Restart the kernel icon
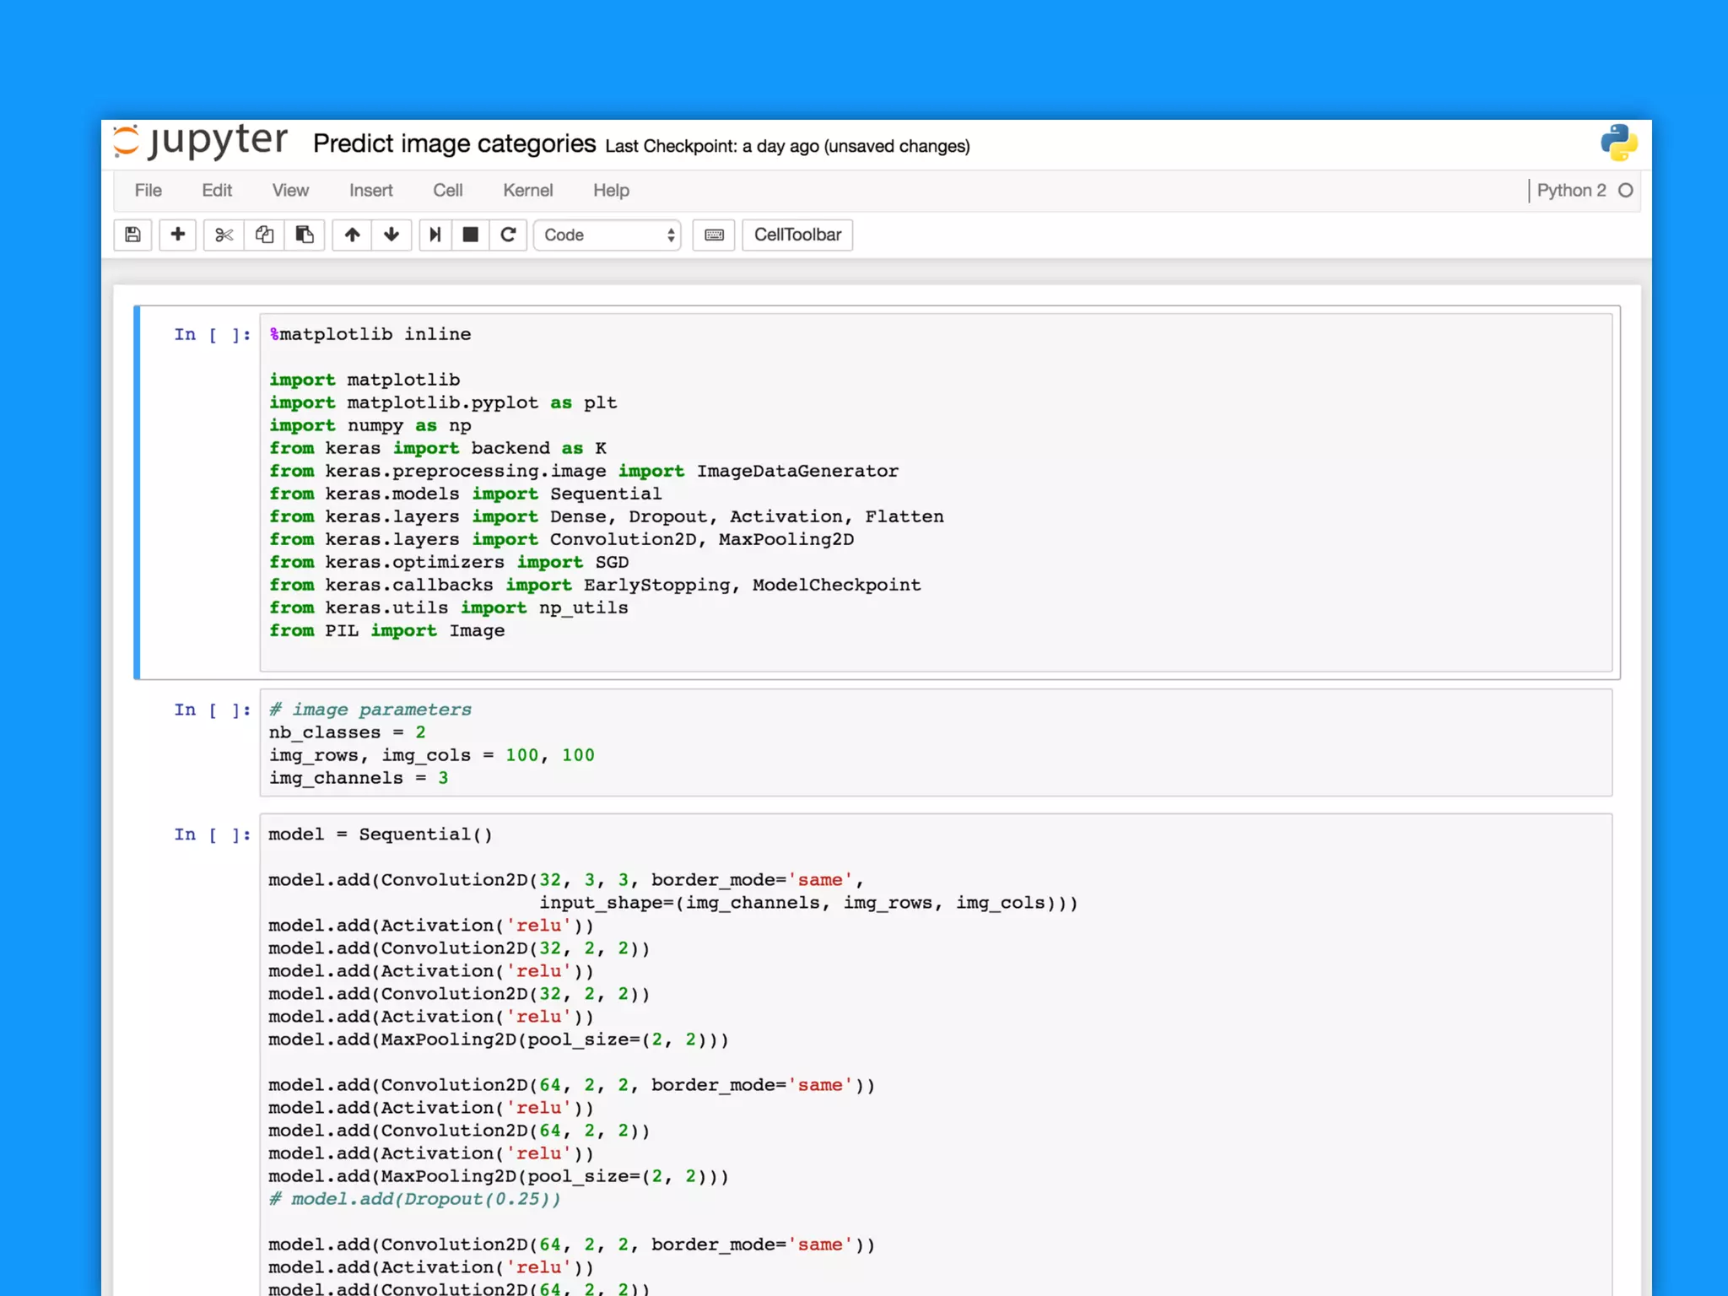 pyautogui.click(x=508, y=235)
